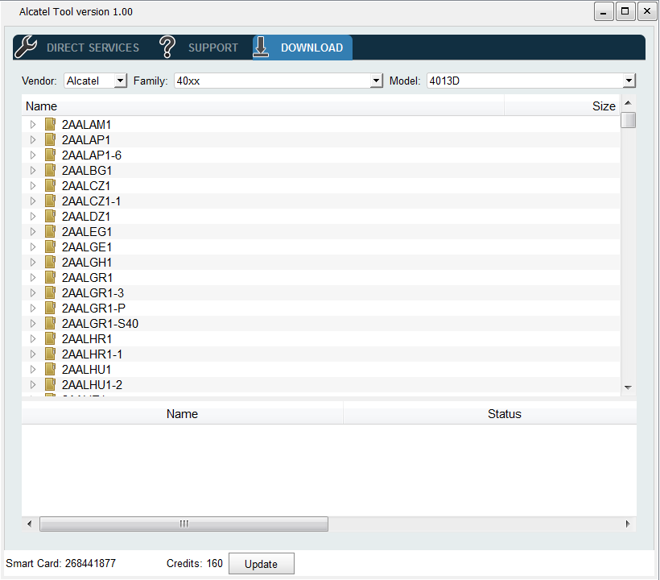Expand the 2AALGE1 folder arrow
Image resolution: width=660 pixels, height=580 pixels.
[x=33, y=246]
